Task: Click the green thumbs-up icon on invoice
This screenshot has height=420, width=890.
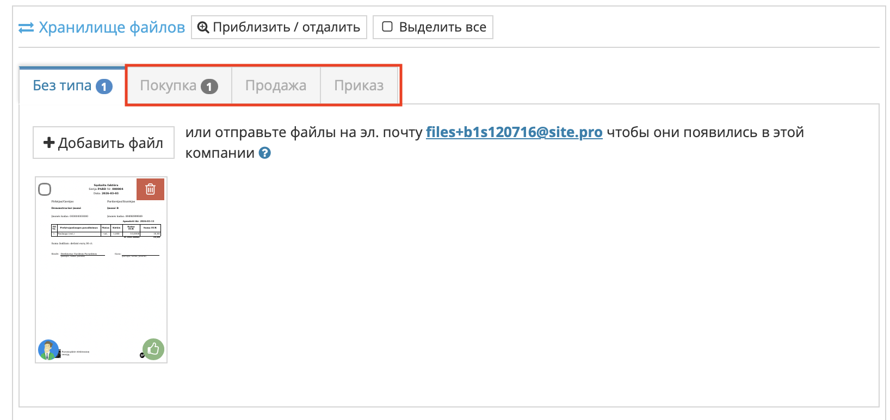Action: 153,349
